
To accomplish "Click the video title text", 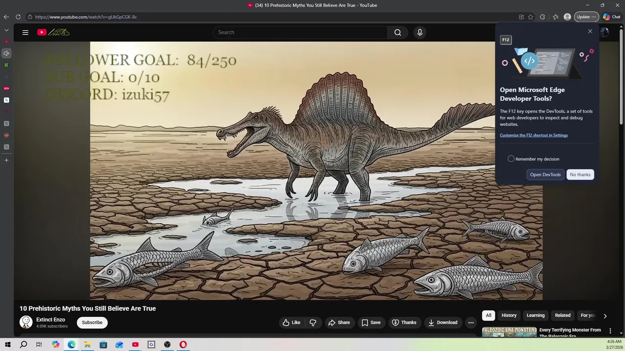I will click(x=87, y=309).
